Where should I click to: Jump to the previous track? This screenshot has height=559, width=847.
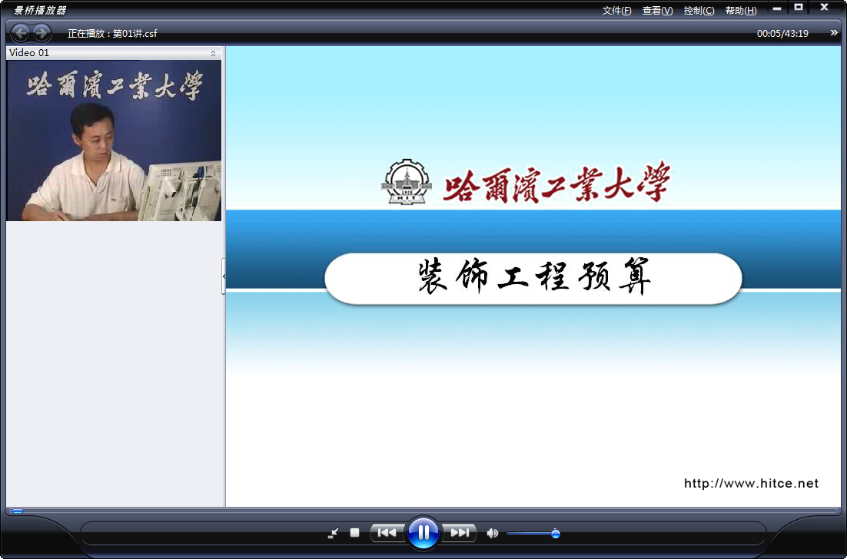pos(387,533)
